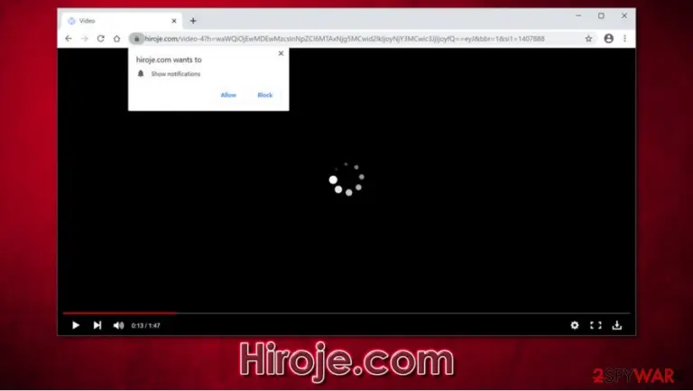Allow hiroje.com notifications

point(228,95)
